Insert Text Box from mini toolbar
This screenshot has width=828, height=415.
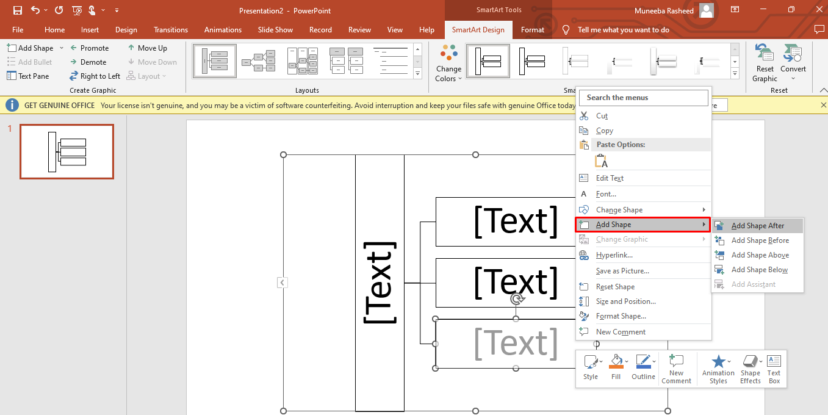click(x=774, y=369)
